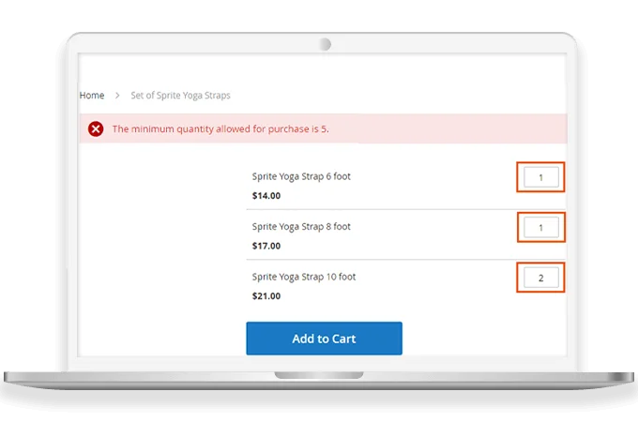Click the laptop webcam above the page
Screen dimensions: 638x422
coord(325,44)
